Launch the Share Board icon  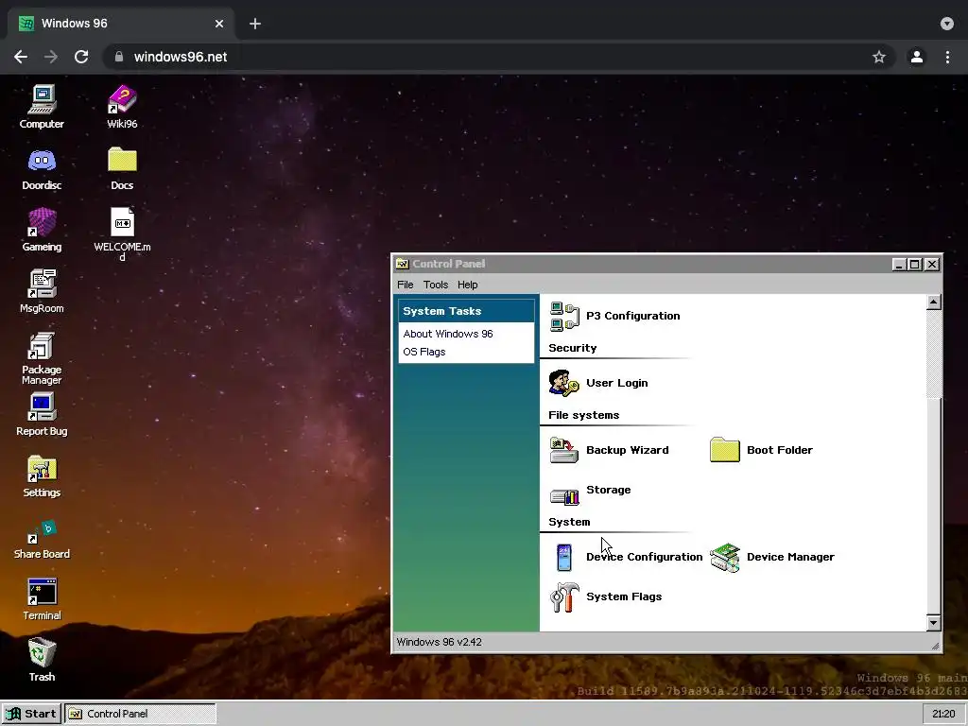coord(42,538)
